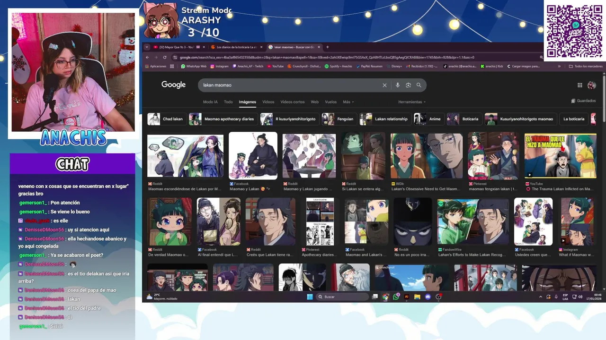Expand the Herramientas dropdown
This screenshot has width=606, height=340.
(x=411, y=102)
